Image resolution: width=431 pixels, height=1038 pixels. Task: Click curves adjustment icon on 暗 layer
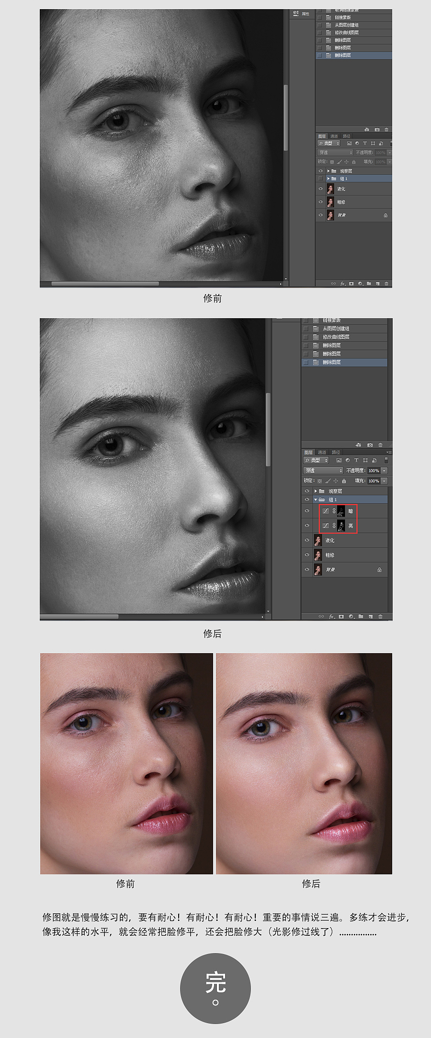(x=326, y=511)
